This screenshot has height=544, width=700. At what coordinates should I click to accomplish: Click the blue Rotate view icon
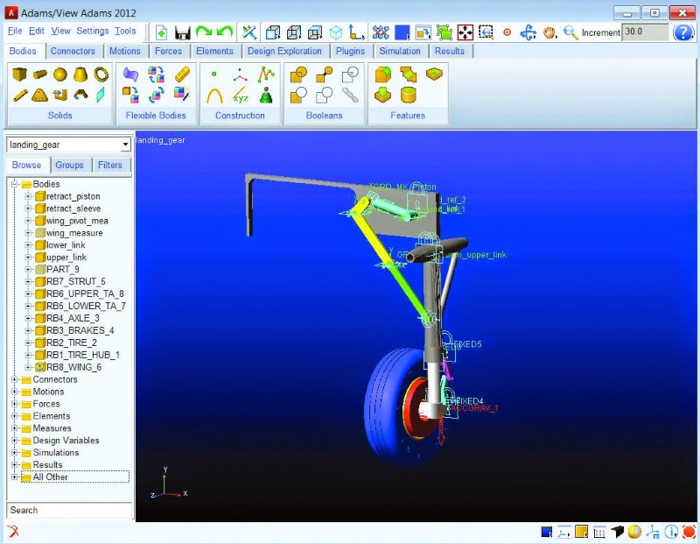click(528, 32)
